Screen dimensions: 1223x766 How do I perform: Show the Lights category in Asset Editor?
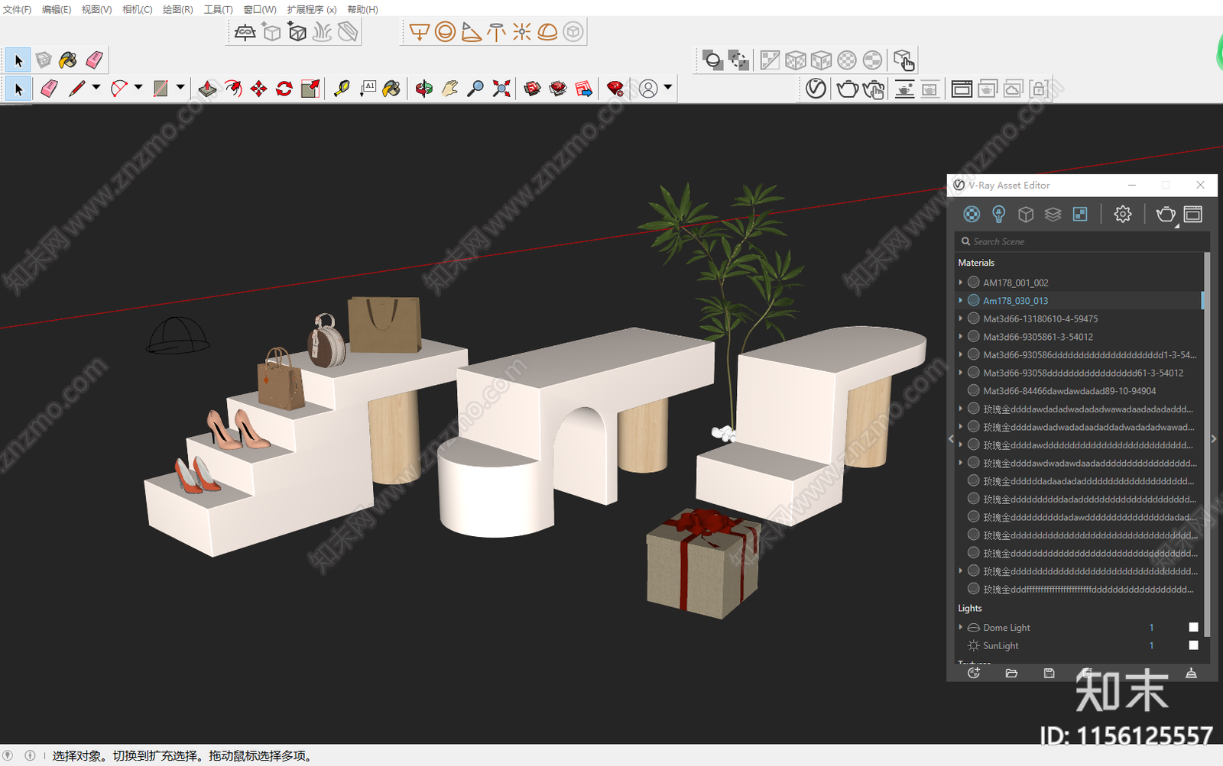[x=998, y=215]
